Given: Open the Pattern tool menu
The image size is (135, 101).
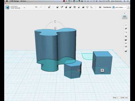Looking at the screenshot, I should tap(75, 7).
